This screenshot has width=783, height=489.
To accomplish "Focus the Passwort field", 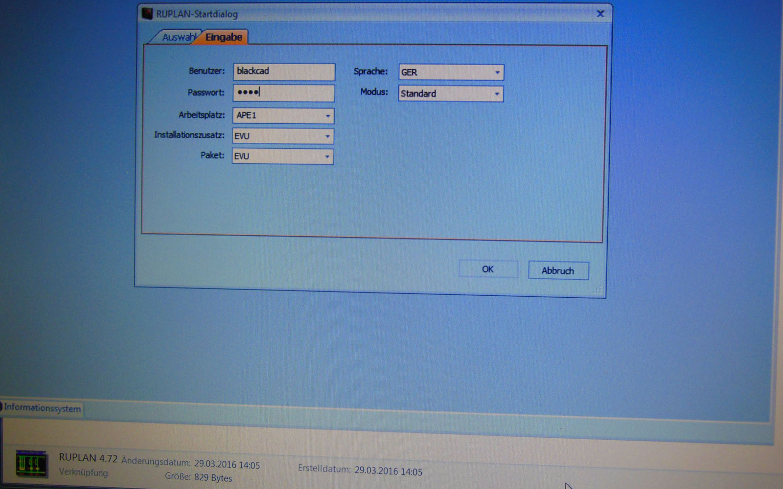I will pos(284,93).
